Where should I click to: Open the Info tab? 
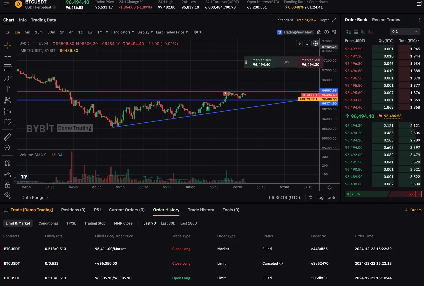23,20
